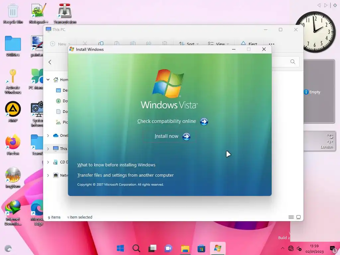Launch Notepad++ from the desktop
The width and height of the screenshot is (340, 255).
(39, 13)
